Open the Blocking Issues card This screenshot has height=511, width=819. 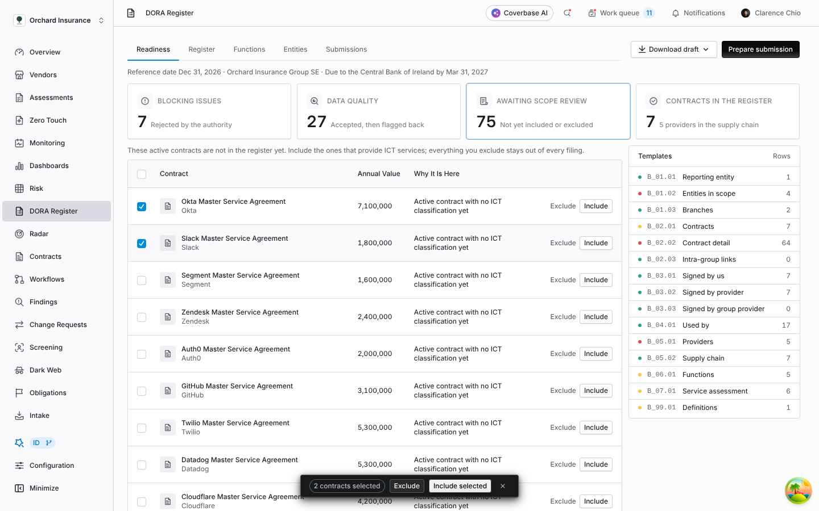point(209,111)
